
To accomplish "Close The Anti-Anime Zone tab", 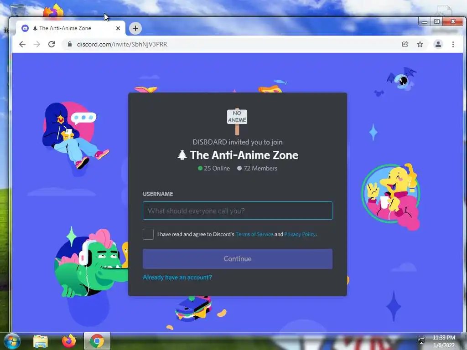I will (x=118, y=28).
